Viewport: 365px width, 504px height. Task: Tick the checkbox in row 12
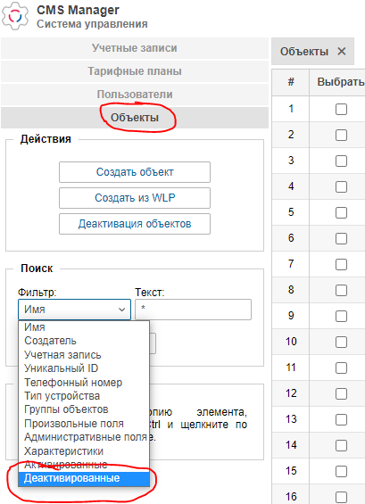(341, 393)
